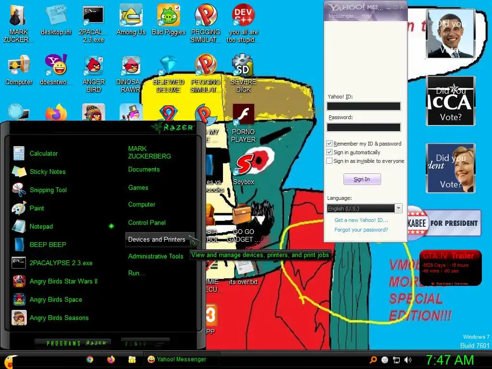
Task: Open desktop.ini file icon
Action: click(56, 20)
